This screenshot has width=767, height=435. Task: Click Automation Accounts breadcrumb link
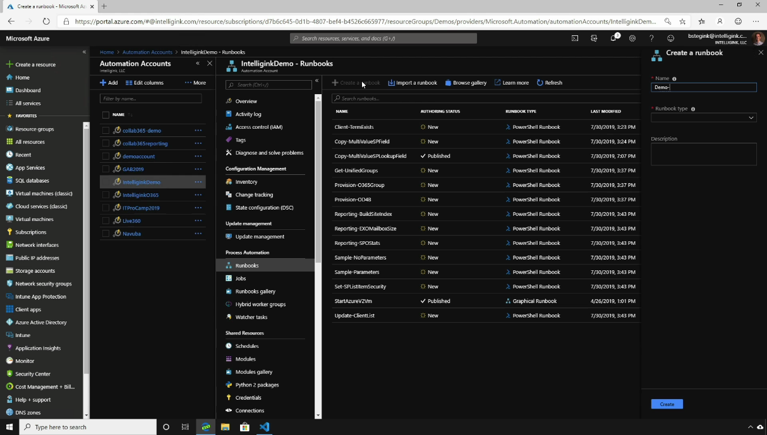147,52
